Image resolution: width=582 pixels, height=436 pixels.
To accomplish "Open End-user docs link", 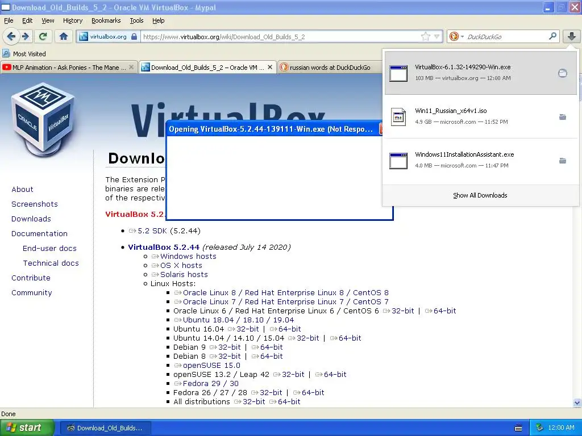I will [50, 249].
